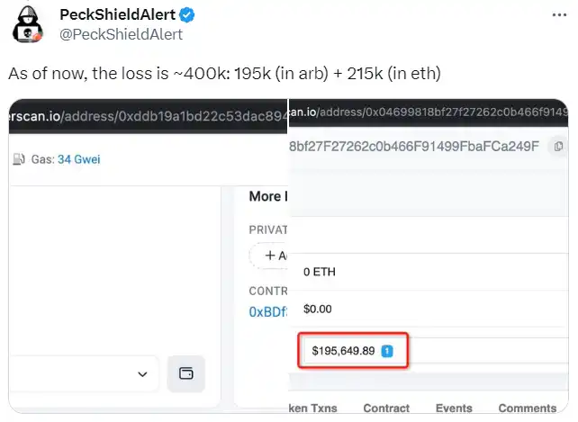Click the verified badge next to PeckShieldAlert
This screenshot has width=578, height=422.
coord(185,15)
